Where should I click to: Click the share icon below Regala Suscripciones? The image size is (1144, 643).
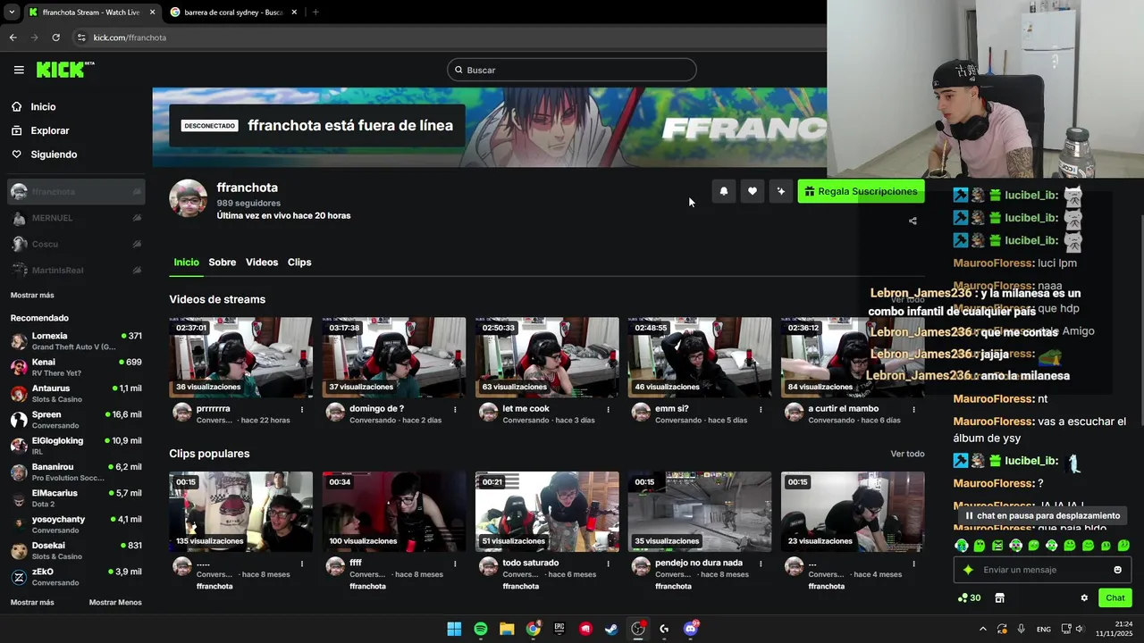point(913,221)
